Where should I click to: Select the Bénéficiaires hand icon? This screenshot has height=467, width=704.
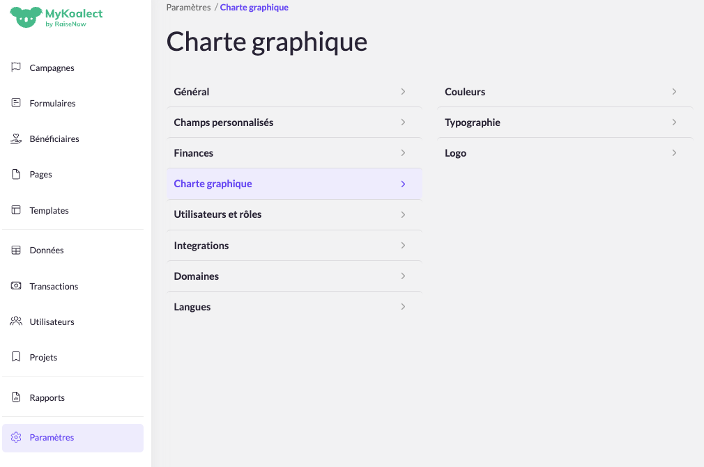(16, 138)
